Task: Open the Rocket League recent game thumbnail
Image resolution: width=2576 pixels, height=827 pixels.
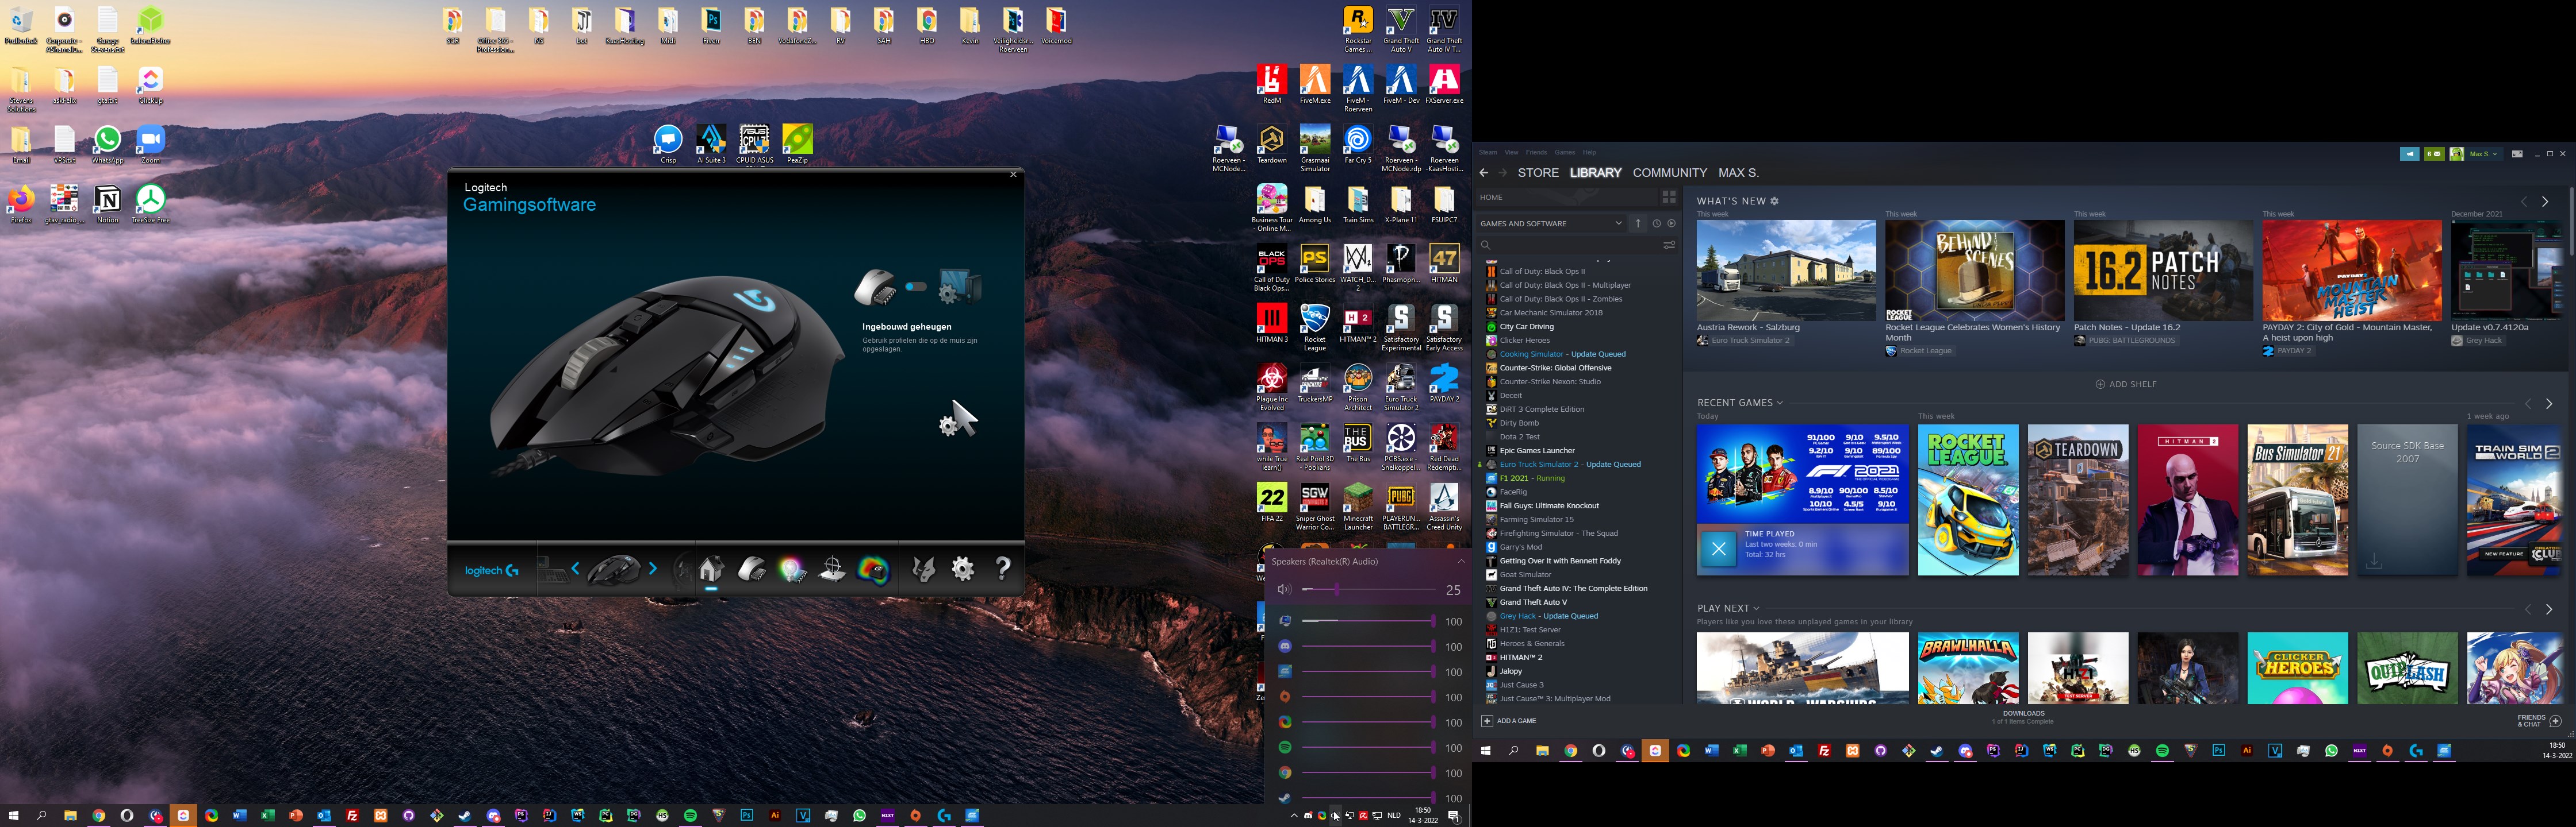Action: [x=1967, y=500]
